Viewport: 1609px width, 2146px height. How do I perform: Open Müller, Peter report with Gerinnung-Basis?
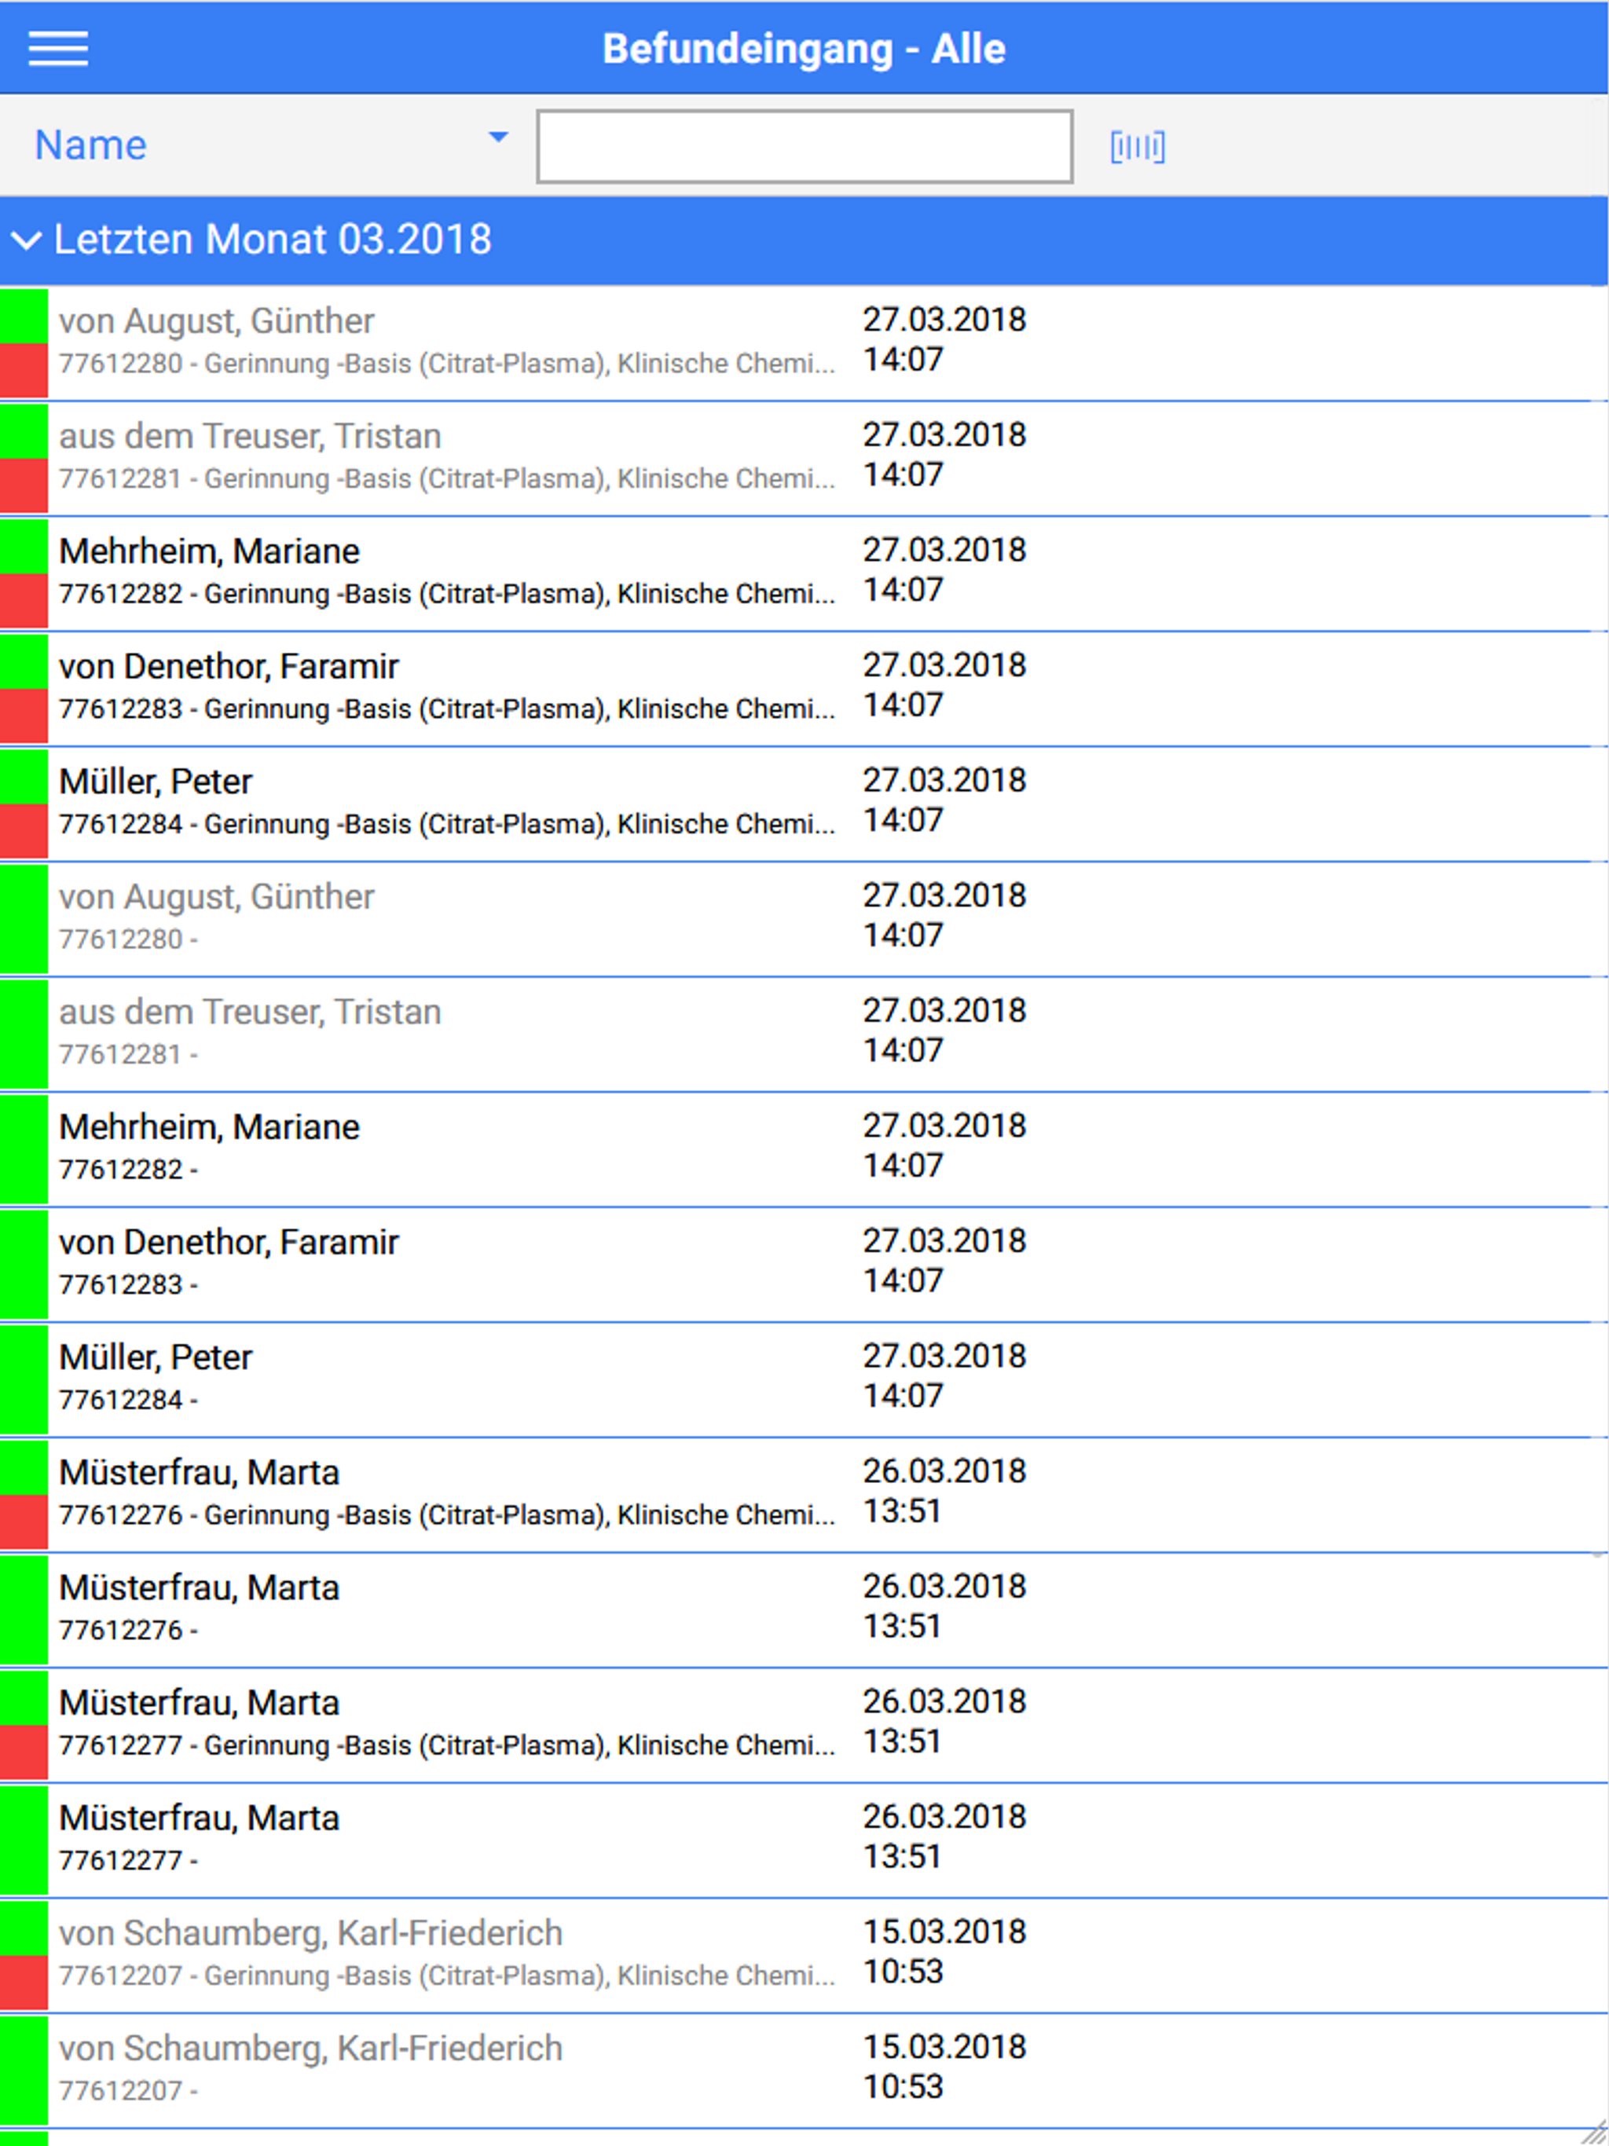804,804
